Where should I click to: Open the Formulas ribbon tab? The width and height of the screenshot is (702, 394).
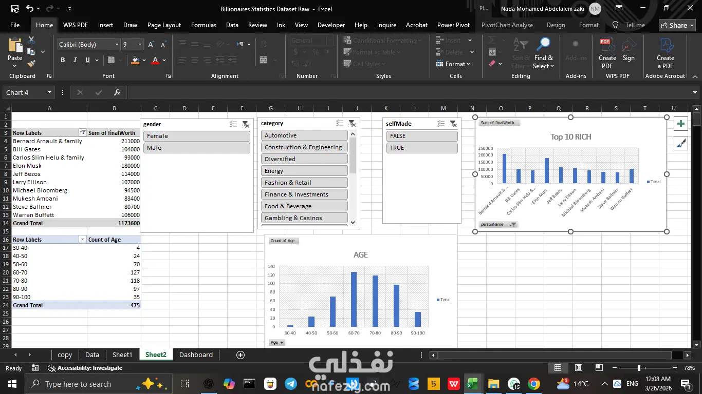tap(203, 25)
